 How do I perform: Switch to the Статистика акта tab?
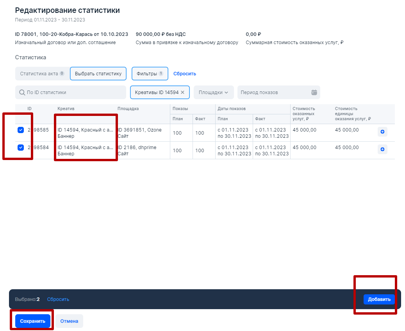pos(42,73)
